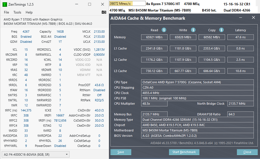
Task: Click the Read info icon in AIDA64
Action: click(x=164, y=30)
